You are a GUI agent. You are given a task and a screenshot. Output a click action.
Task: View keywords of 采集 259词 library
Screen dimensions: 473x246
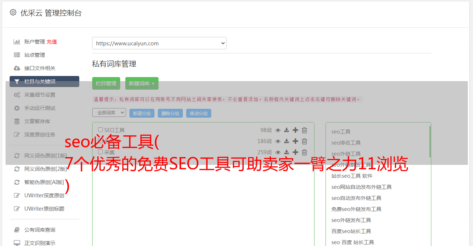click(x=278, y=152)
